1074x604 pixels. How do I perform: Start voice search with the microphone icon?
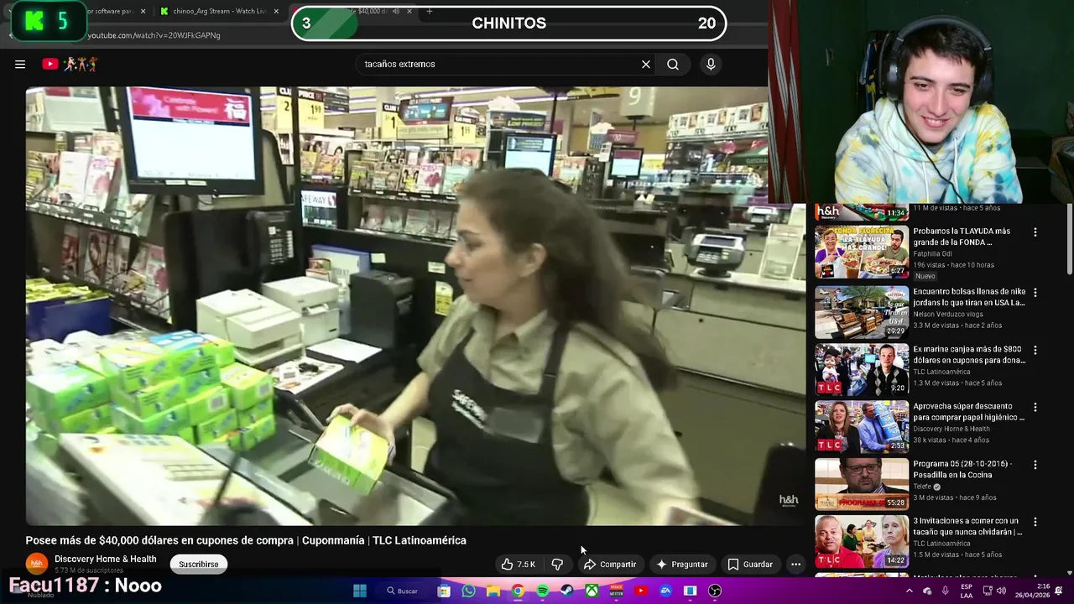pyautogui.click(x=711, y=64)
